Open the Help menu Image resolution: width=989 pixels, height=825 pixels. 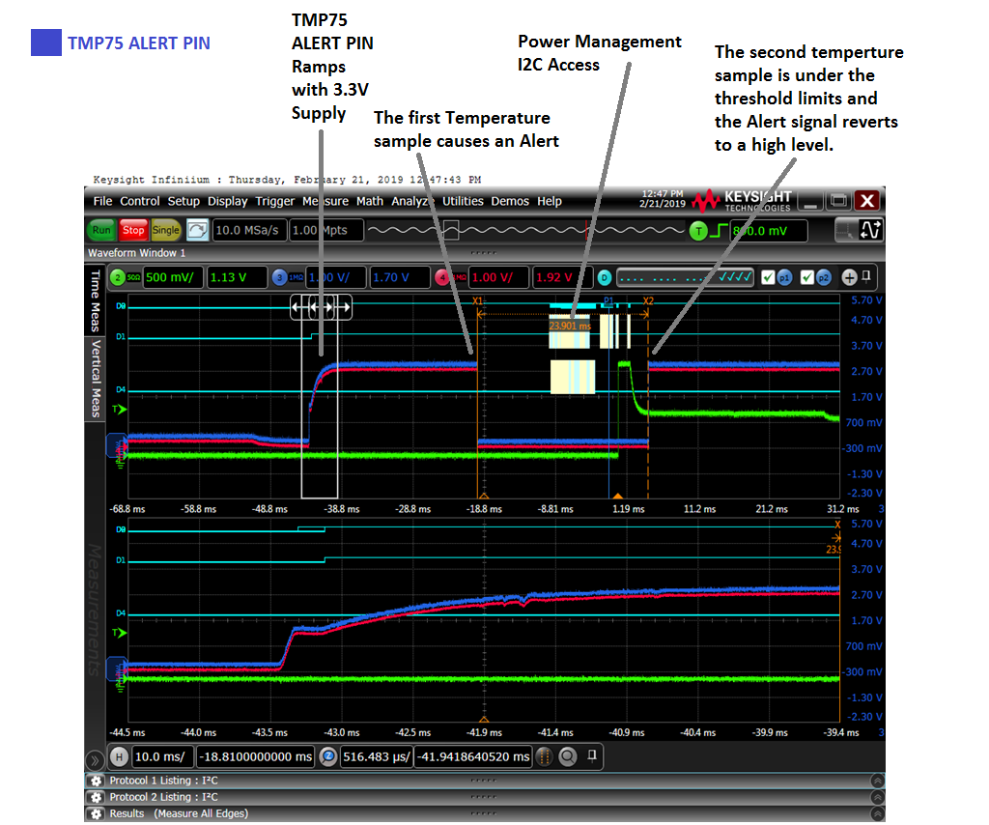tap(550, 201)
